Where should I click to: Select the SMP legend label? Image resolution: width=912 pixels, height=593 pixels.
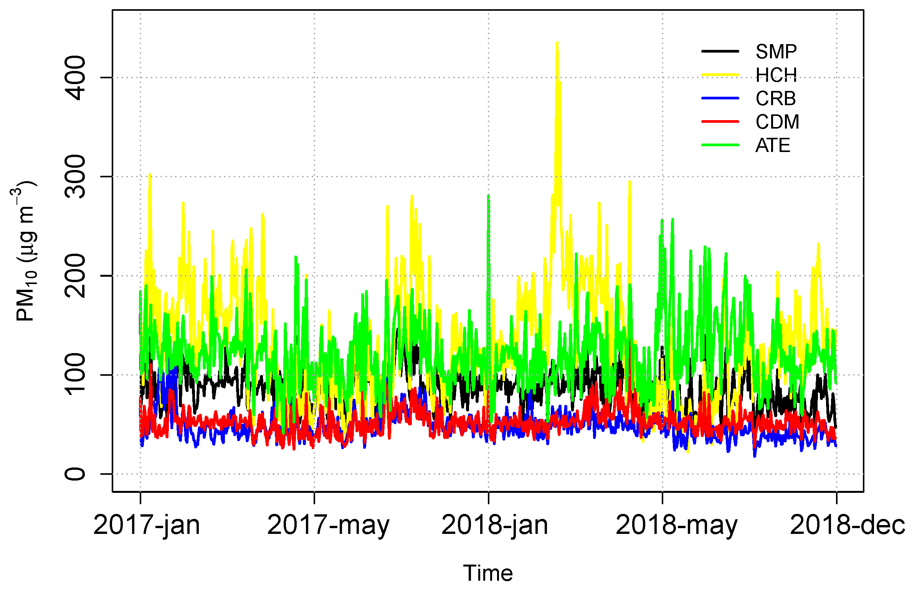pyautogui.click(x=776, y=51)
